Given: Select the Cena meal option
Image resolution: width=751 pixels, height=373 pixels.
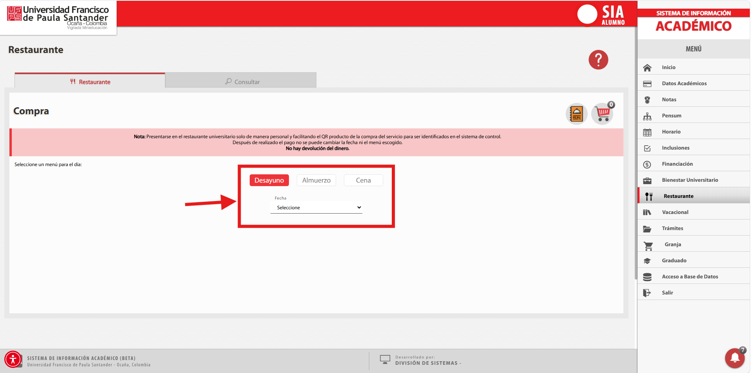Looking at the screenshot, I should click(x=364, y=180).
